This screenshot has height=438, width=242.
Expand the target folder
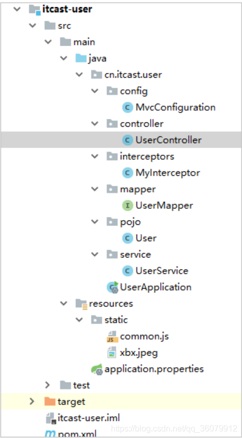click(x=32, y=402)
